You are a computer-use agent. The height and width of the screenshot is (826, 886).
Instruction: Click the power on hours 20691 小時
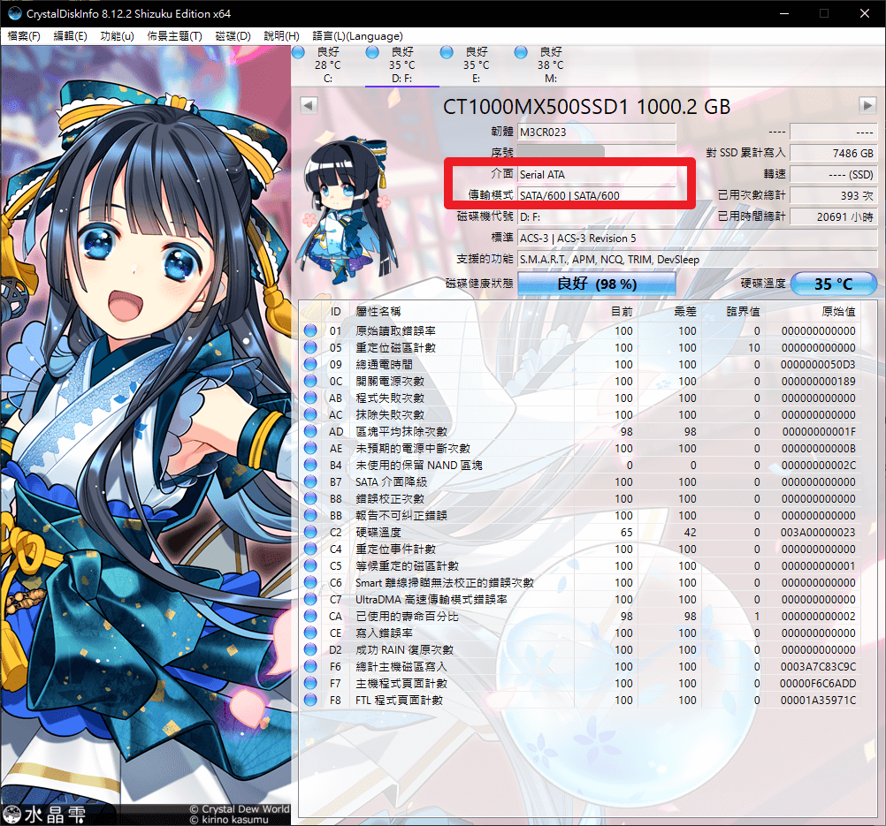(x=834, y=216)
